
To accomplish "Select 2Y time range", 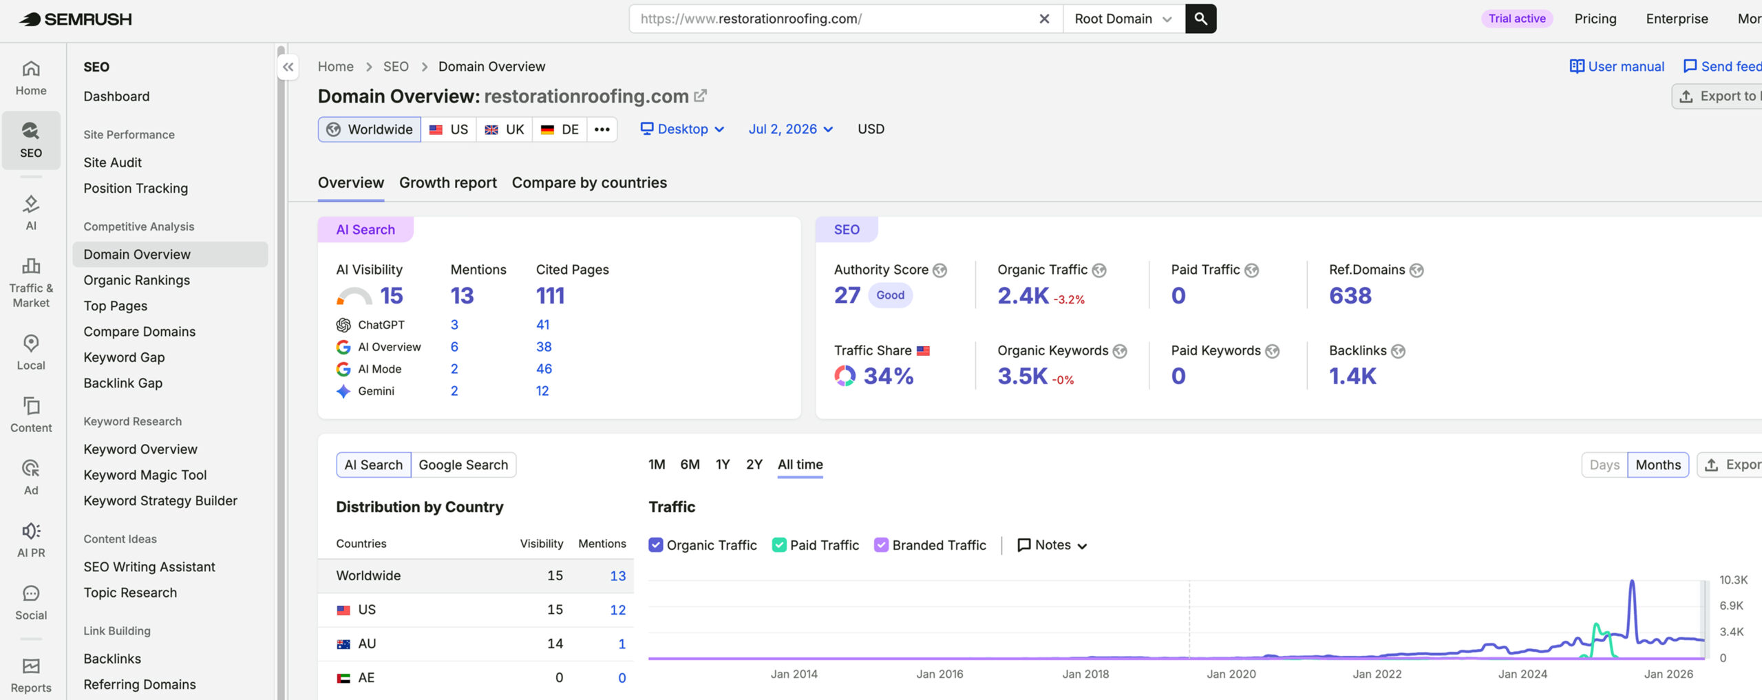I will [754, 465].
